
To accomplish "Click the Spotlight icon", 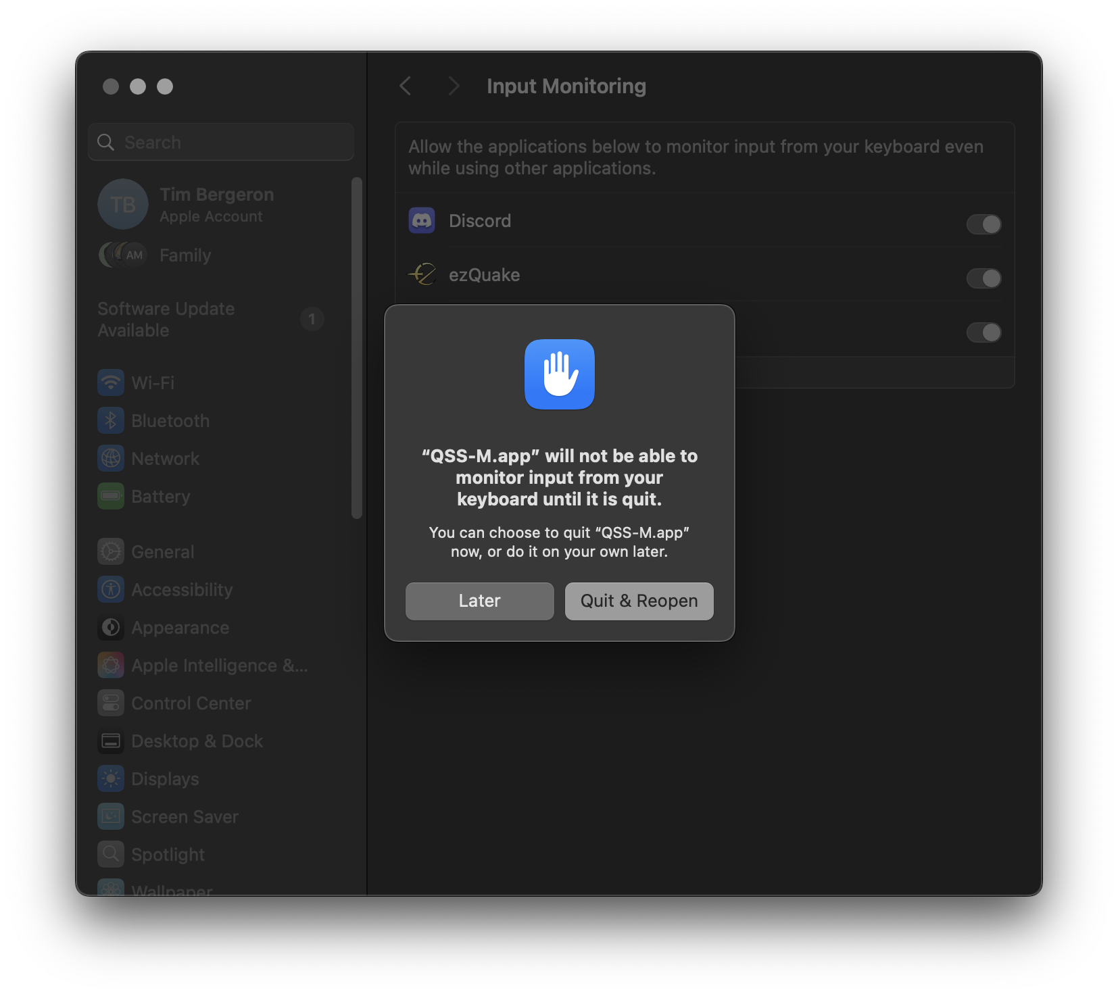I will click(x=111, y=854).
